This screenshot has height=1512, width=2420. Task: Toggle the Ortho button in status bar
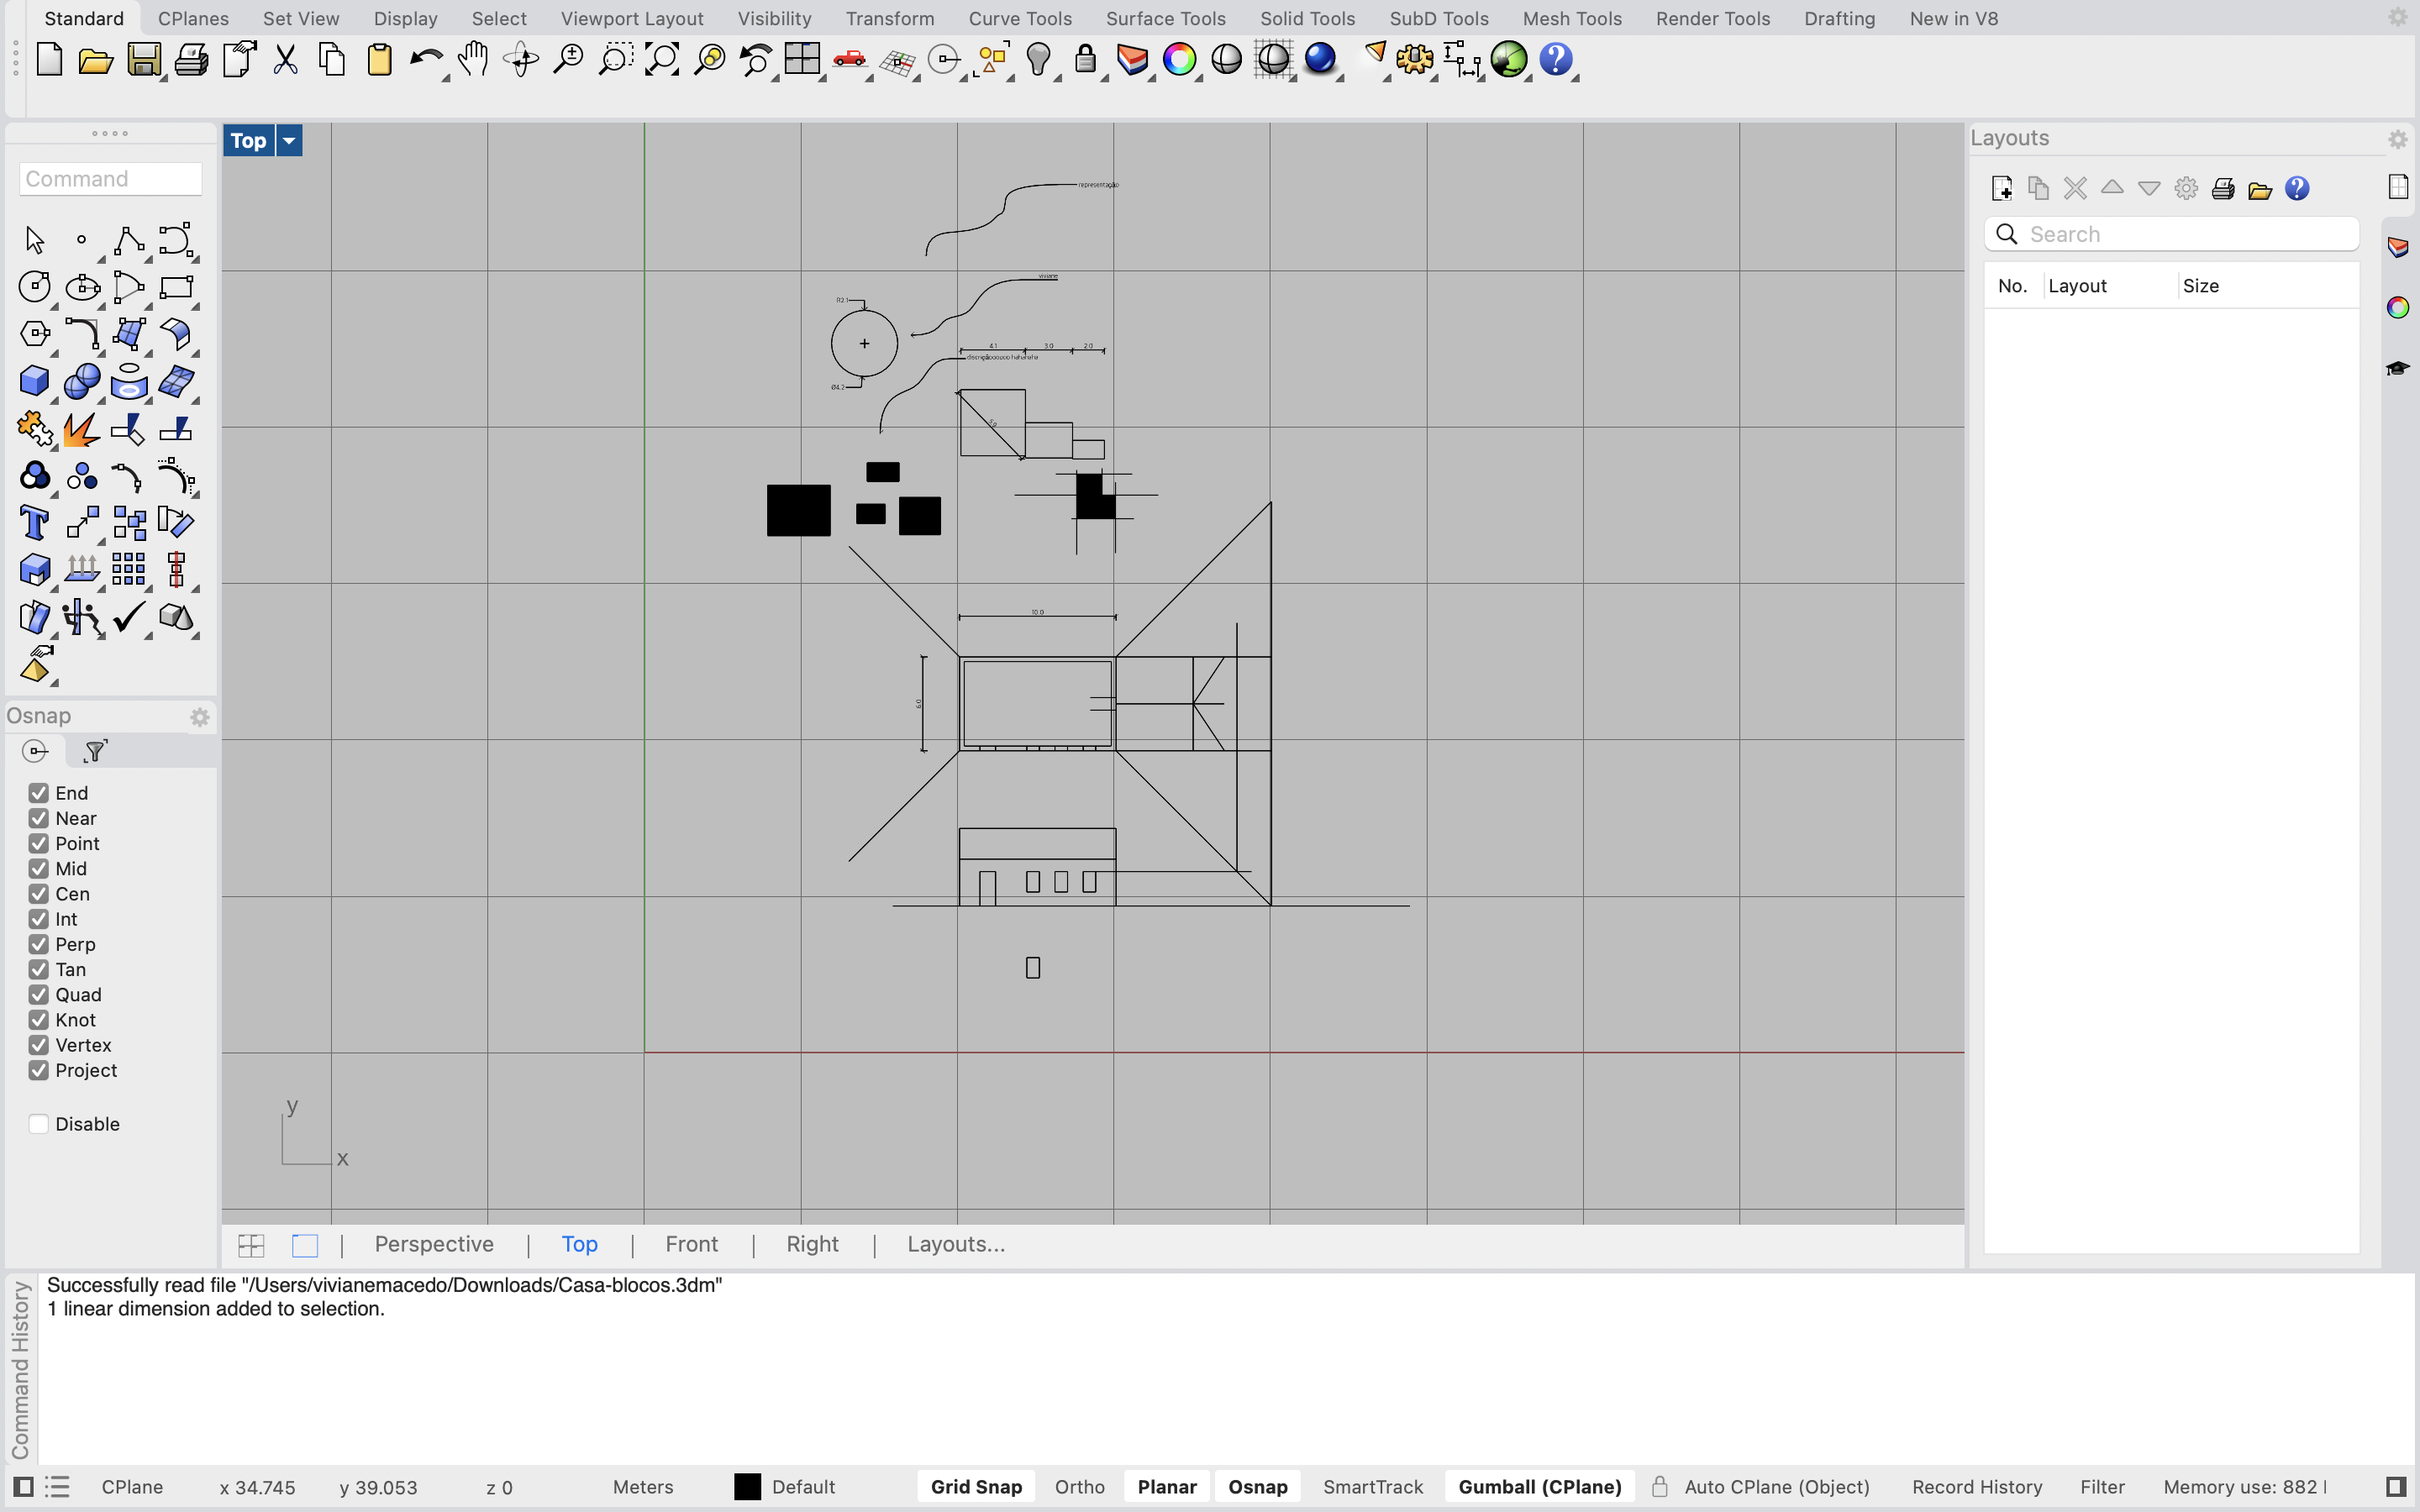(x=1079, y=1487)
